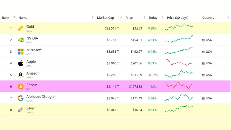Open the Bitcoin asset link
The width and height of the screenshot is (231, 130).
(32, 85)
